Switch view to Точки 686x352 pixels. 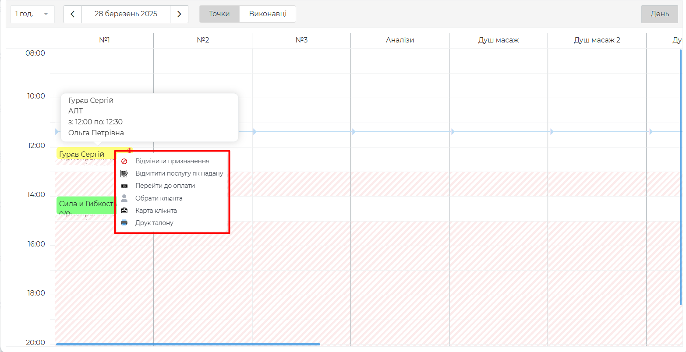point(219,14)
